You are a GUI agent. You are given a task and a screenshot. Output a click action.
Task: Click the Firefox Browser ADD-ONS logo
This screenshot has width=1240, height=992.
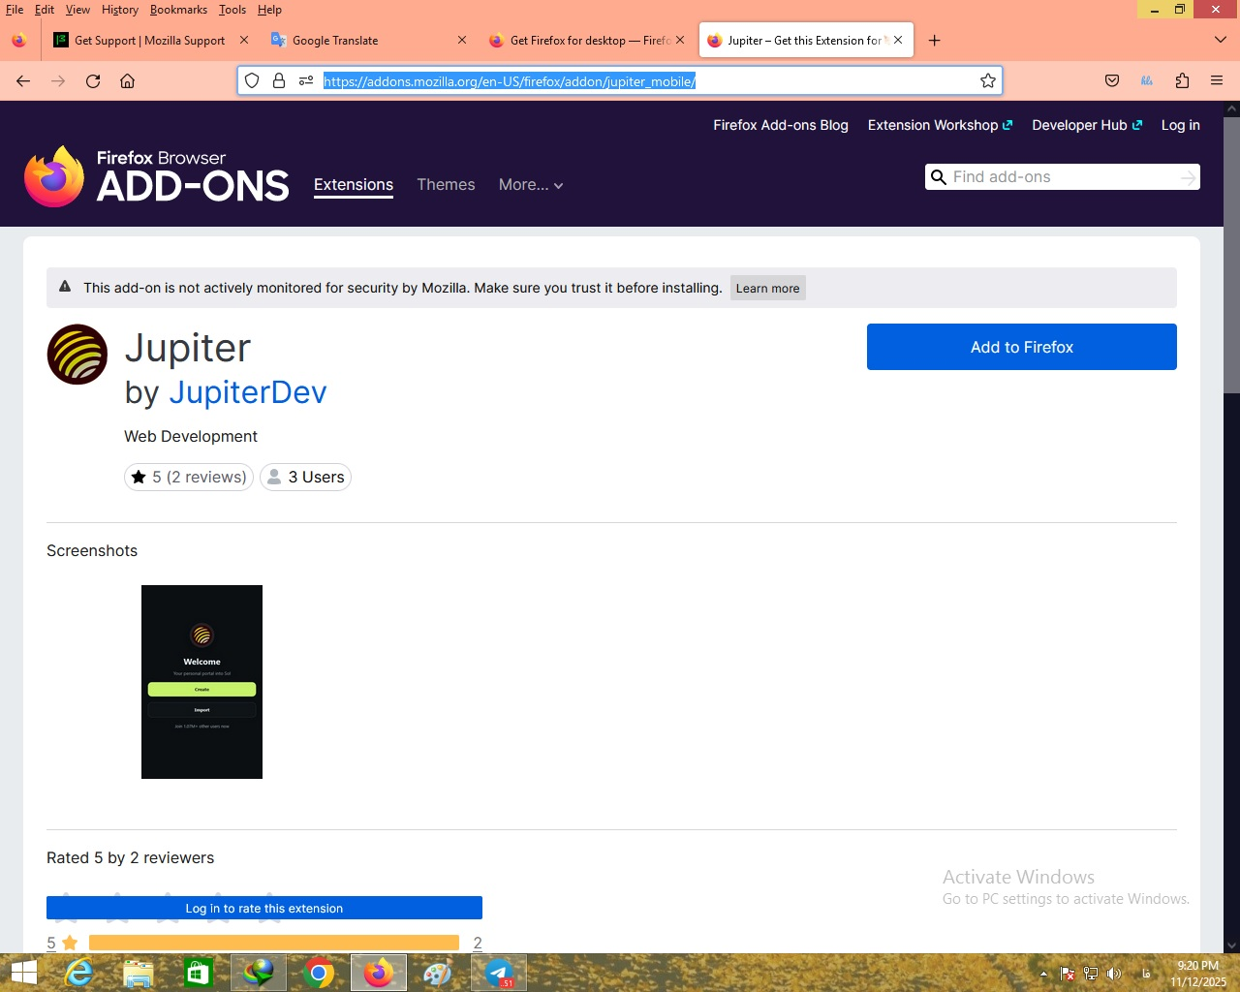click(157, 176)
